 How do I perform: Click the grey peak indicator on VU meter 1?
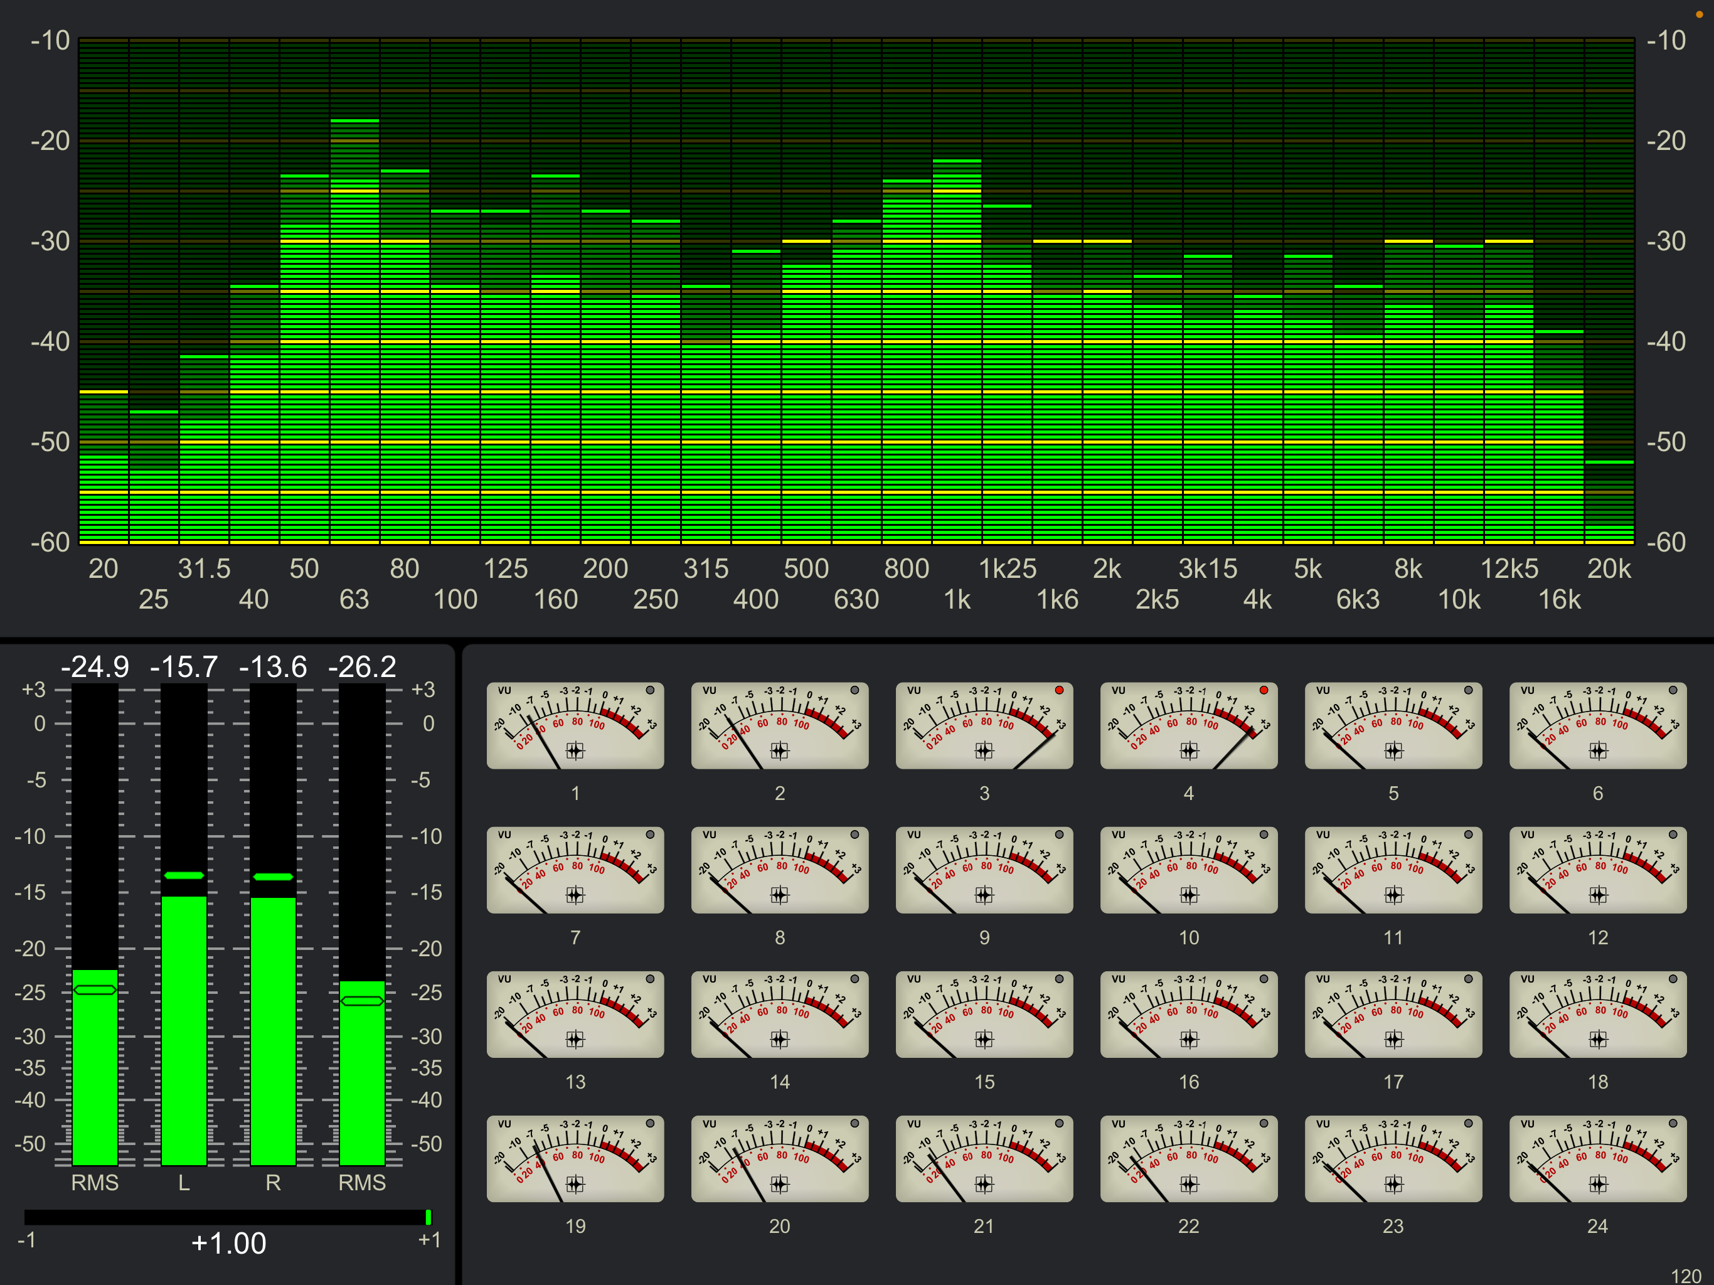650,690
